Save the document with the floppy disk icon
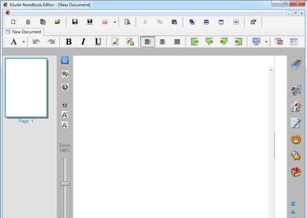 tap(75, 22)
